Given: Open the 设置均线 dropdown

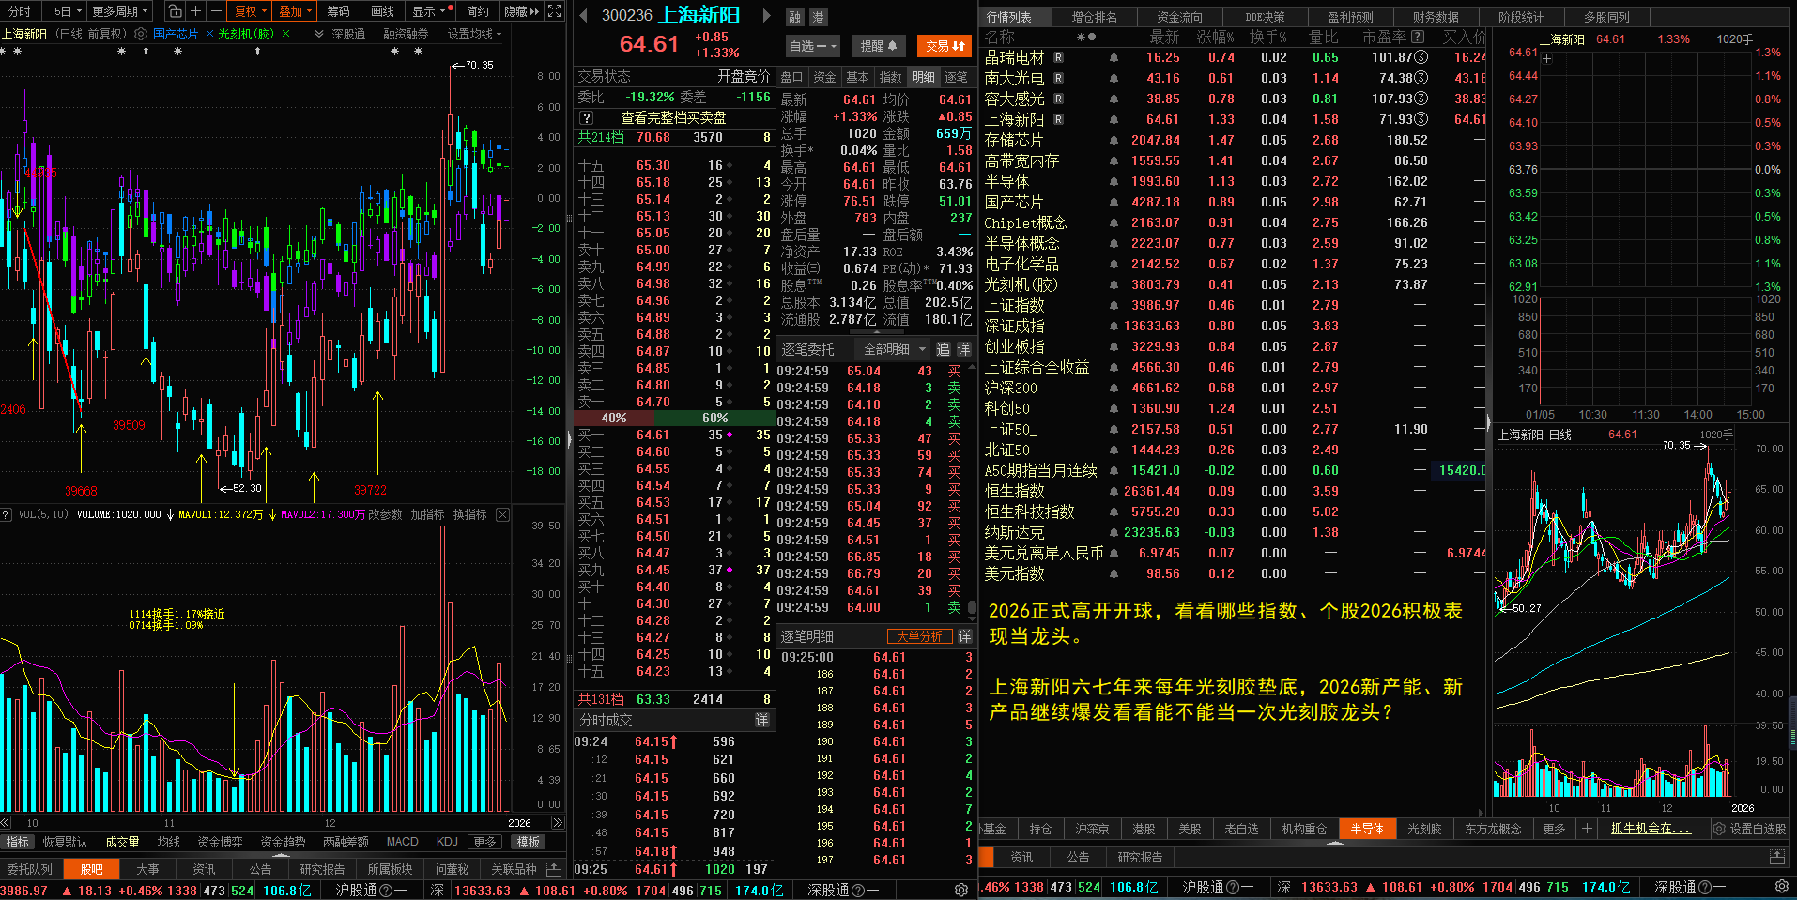Looking at the screenshot, I should pyautogui.click(x=474, y=34).
